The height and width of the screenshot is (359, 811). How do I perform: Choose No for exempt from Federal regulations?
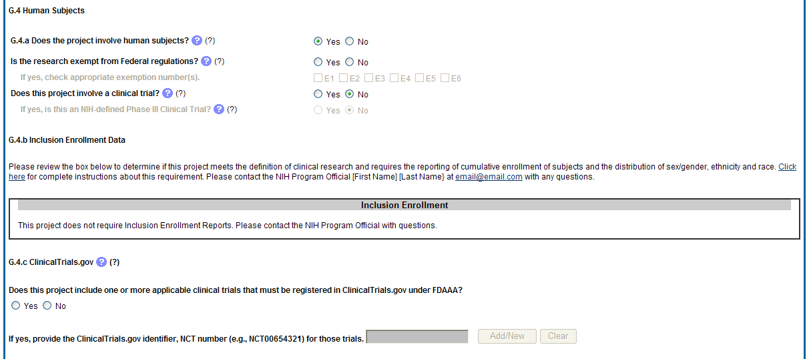point(350,62)
